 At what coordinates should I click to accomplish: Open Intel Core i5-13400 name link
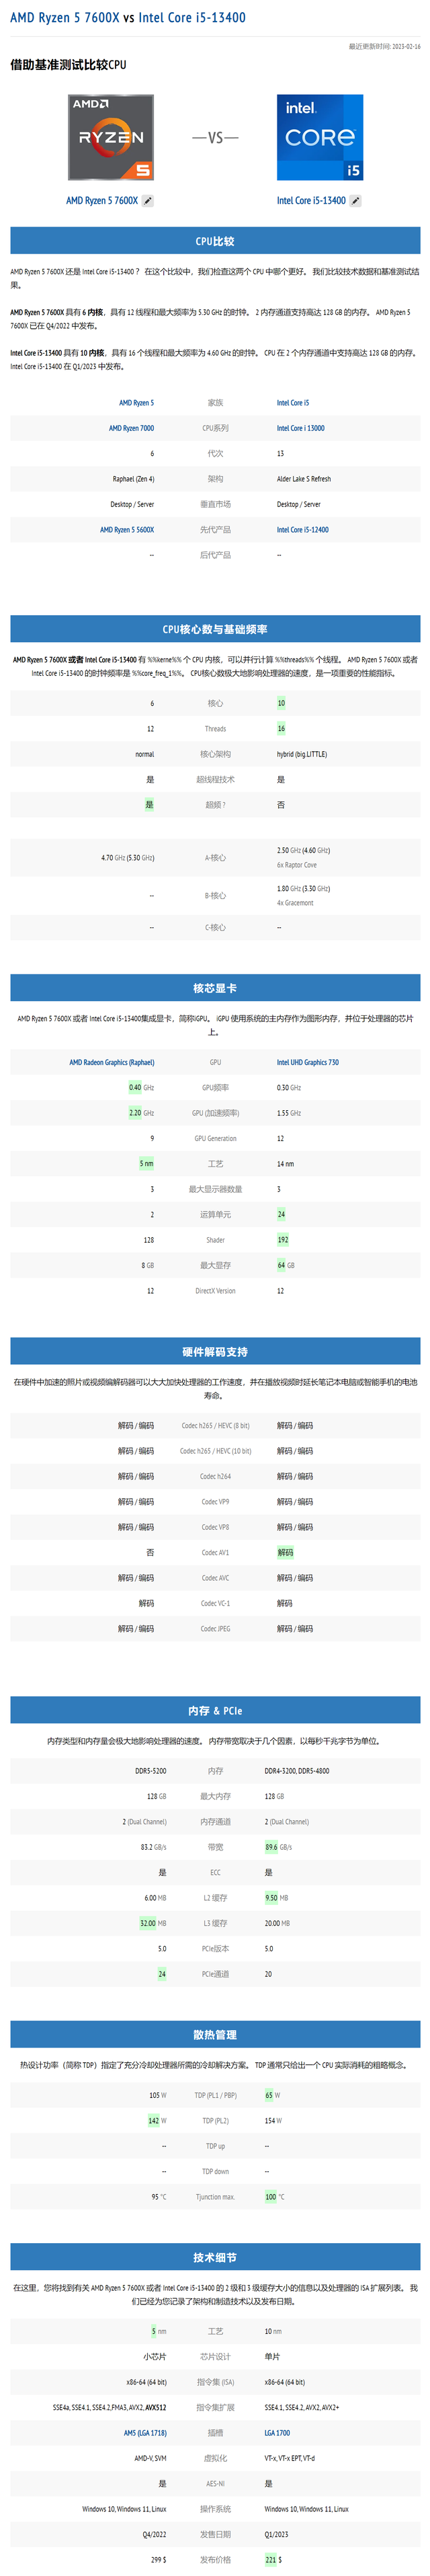tap(311, 201)
